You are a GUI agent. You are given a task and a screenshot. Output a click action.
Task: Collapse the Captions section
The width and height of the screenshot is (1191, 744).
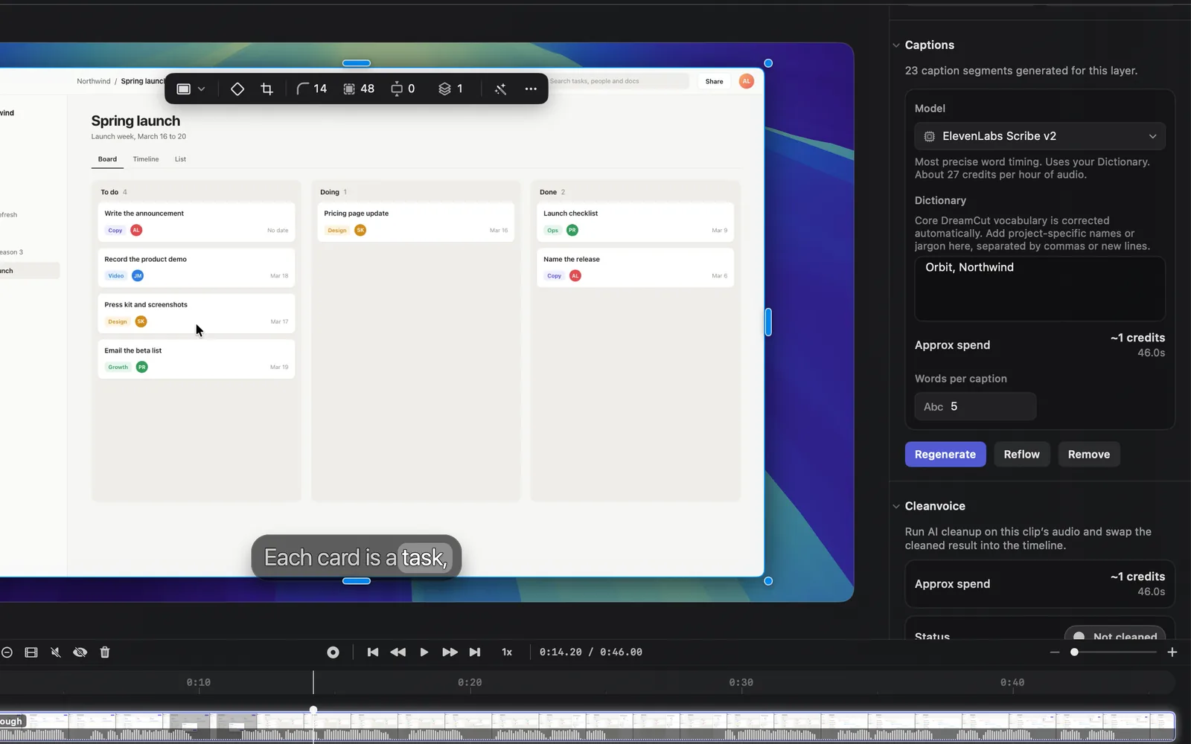[896, 45]
